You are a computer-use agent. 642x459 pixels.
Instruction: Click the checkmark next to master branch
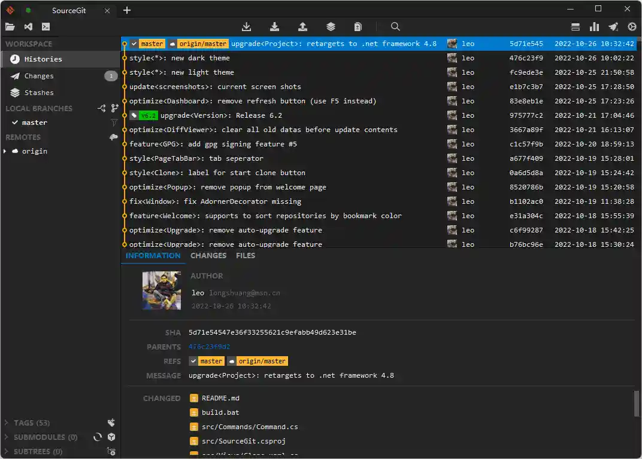tap(14, 123)
